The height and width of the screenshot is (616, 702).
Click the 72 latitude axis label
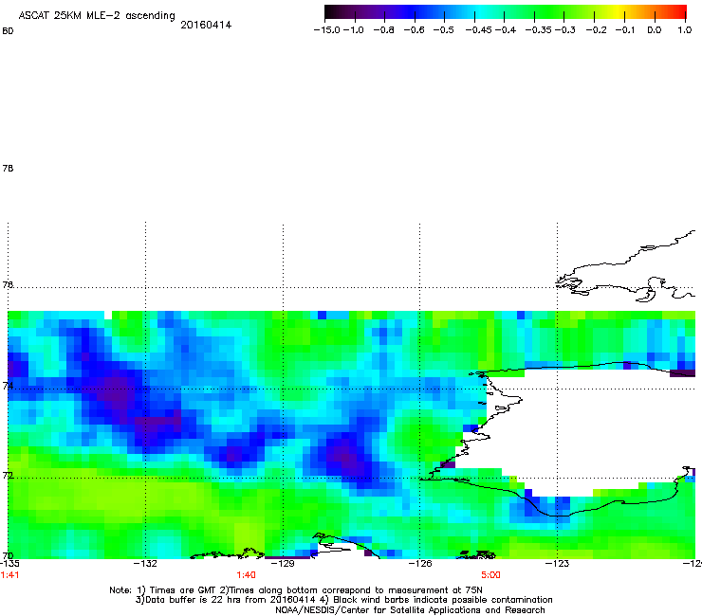8,475
